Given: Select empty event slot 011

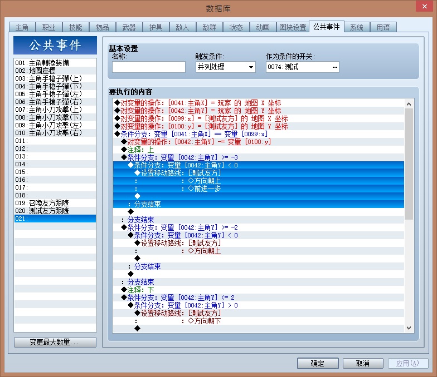Looking at the screenshot, I should [55, 141].
